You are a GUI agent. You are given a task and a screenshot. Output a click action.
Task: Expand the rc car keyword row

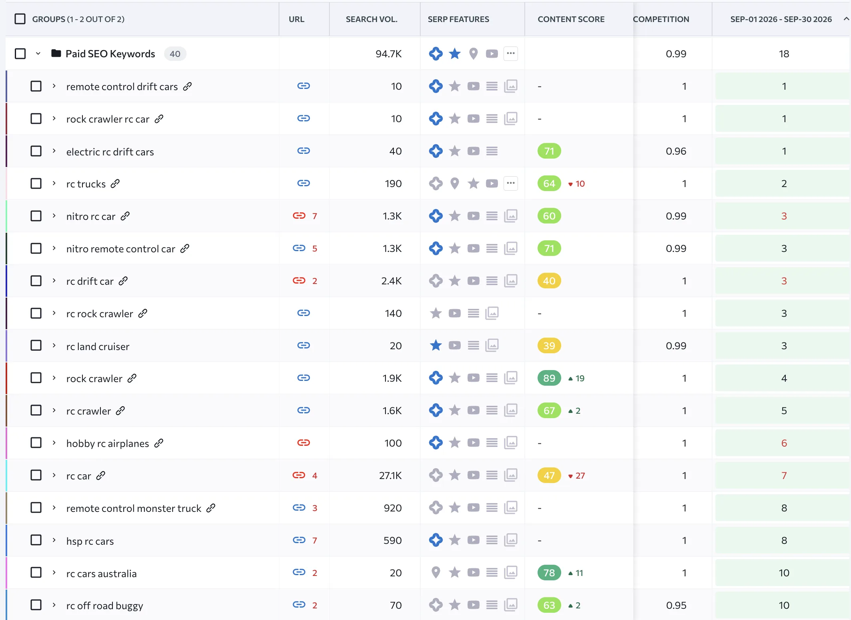tap(54, 475)
